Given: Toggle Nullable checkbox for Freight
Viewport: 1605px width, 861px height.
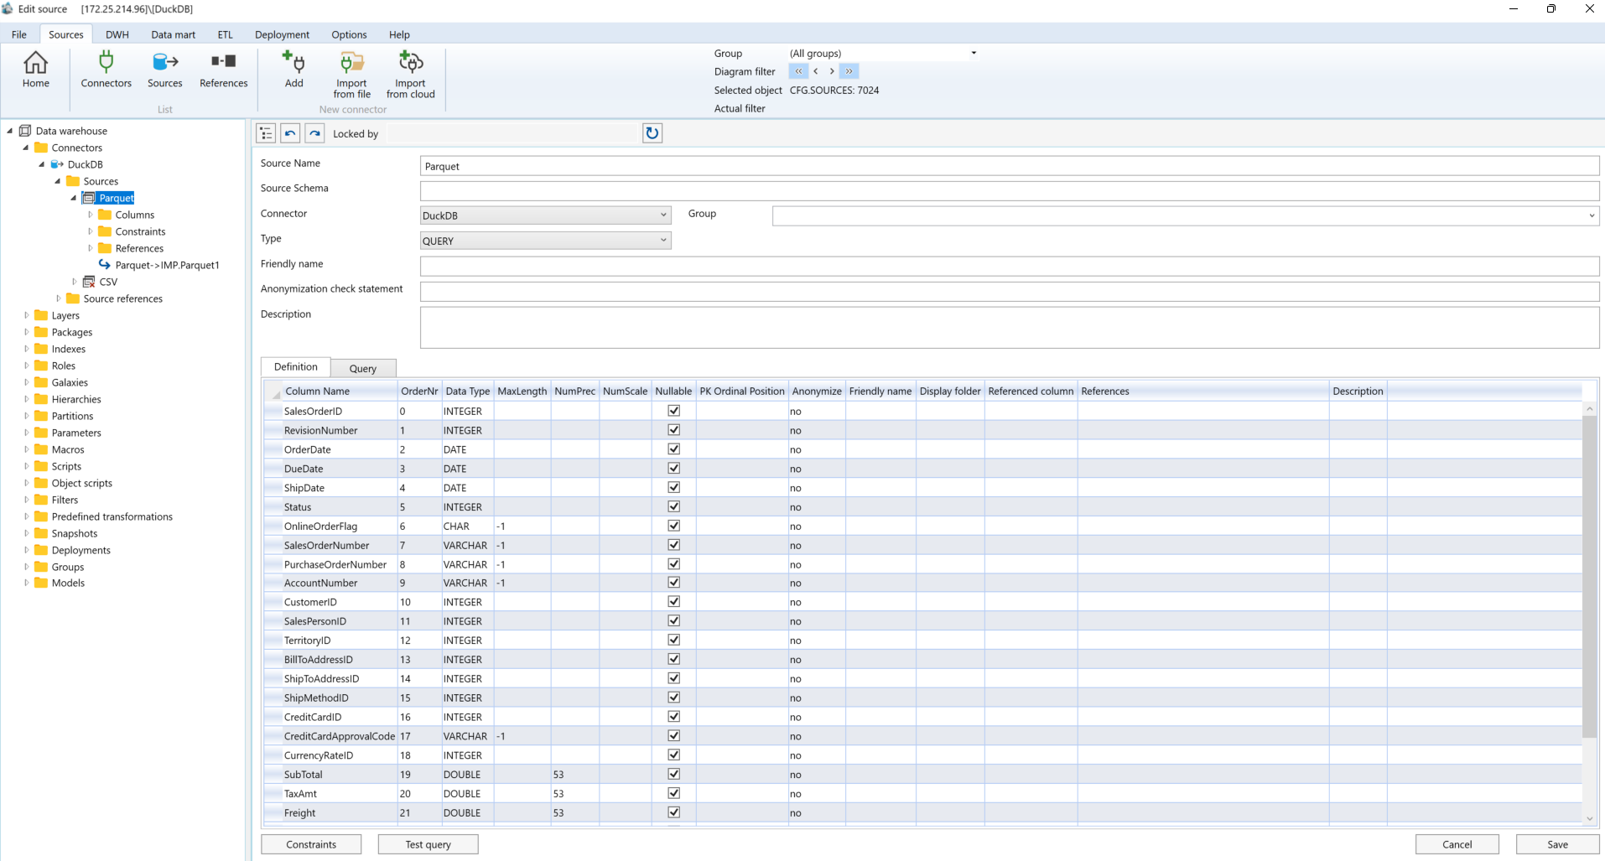Looking at the screenshot, I should (673, 812).
